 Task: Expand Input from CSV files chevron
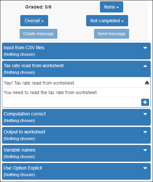point(145,48)
